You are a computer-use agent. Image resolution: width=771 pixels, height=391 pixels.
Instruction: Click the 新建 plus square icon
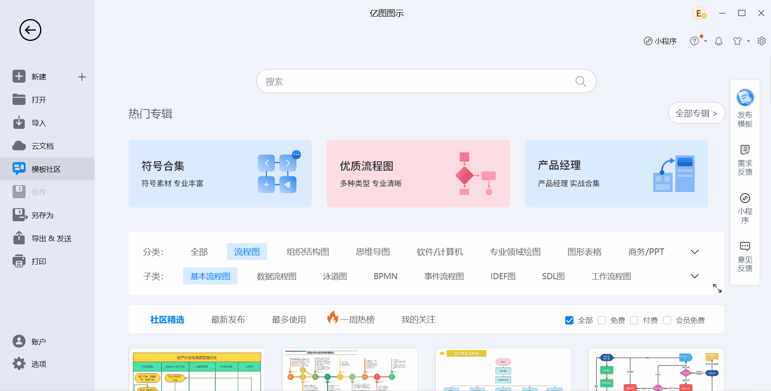(x=19, y=76)
